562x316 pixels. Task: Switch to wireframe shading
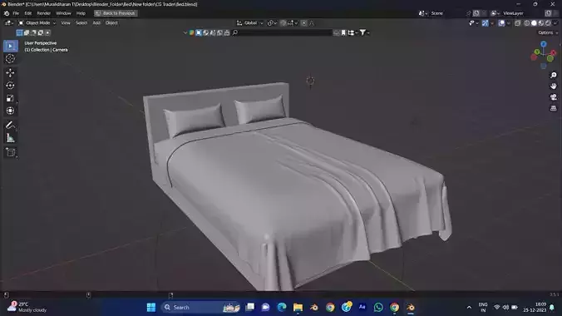point(527,23)
